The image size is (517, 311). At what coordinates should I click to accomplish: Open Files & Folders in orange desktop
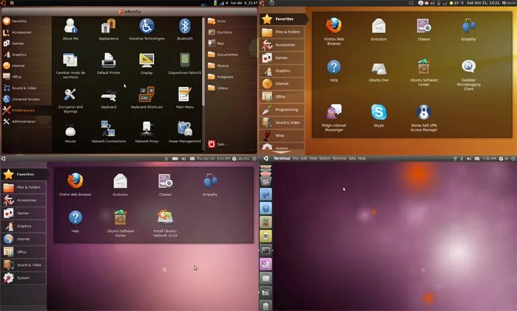pos(282,32)
